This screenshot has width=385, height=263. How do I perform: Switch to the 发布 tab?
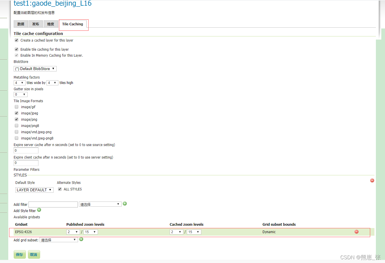[x=36, y=24]
